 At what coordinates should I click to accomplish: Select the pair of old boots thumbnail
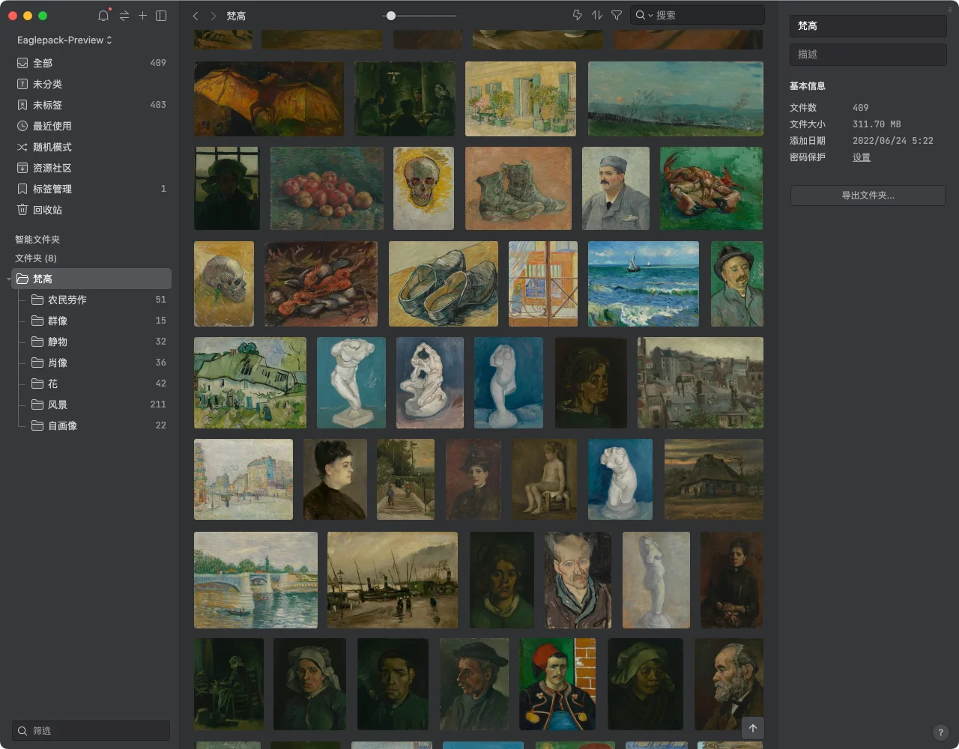click(518, 188)
